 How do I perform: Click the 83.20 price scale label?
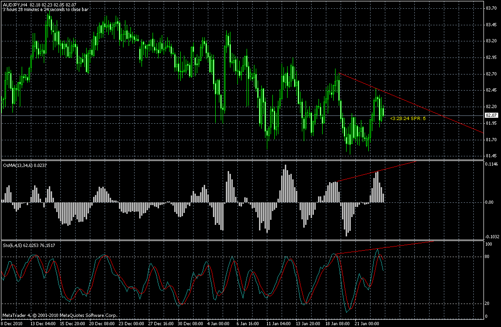tap(491, 41)
